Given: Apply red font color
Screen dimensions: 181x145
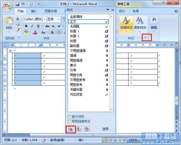Looking at the screenshot, I should pos(35,32).
